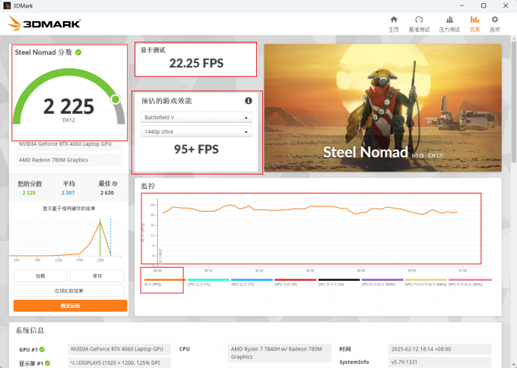This screenshot has width=517, height=368.
Task: Go to 基准测试 benchmarks section
Action: tap(419, 24)
